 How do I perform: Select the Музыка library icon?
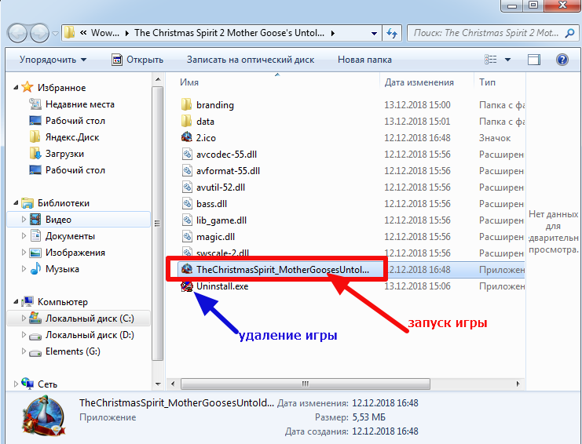pyautogui.click(x=35, y=269)
